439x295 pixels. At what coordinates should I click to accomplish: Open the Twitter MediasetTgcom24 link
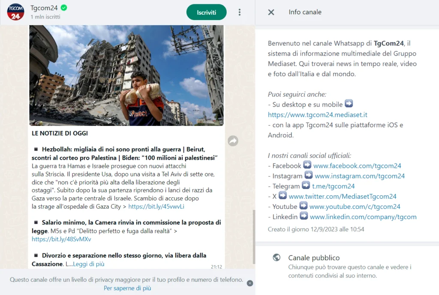point(343,197)
